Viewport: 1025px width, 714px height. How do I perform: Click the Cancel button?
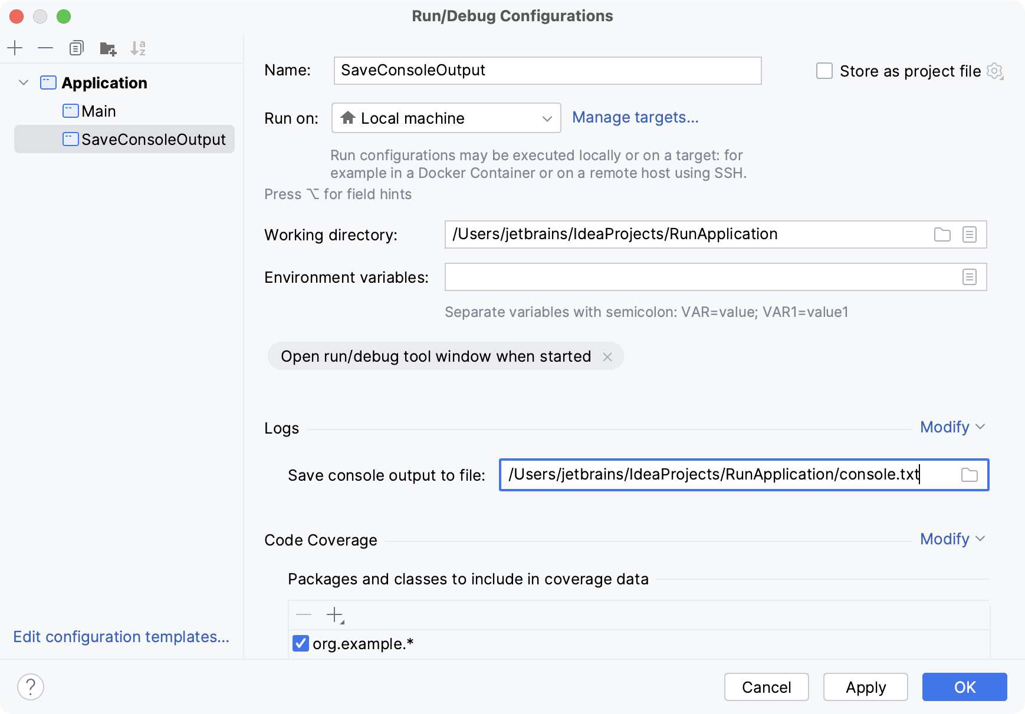(x=767, y=687)
